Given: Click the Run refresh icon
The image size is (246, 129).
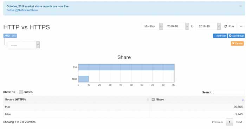Looking at the screenshot, I should [x=226, y=26].
